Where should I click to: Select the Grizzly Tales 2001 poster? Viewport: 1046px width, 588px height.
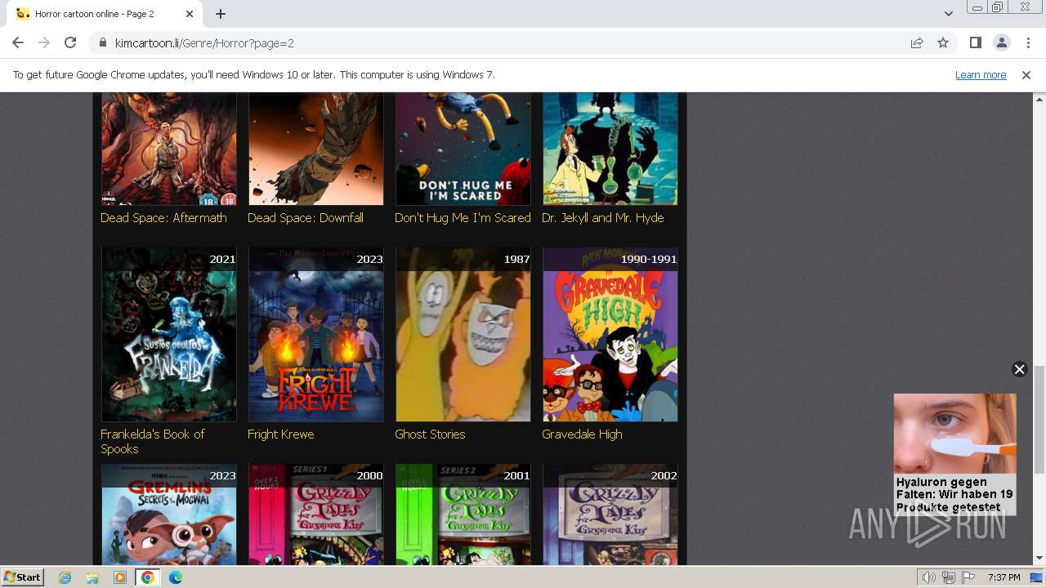point(463,514)
